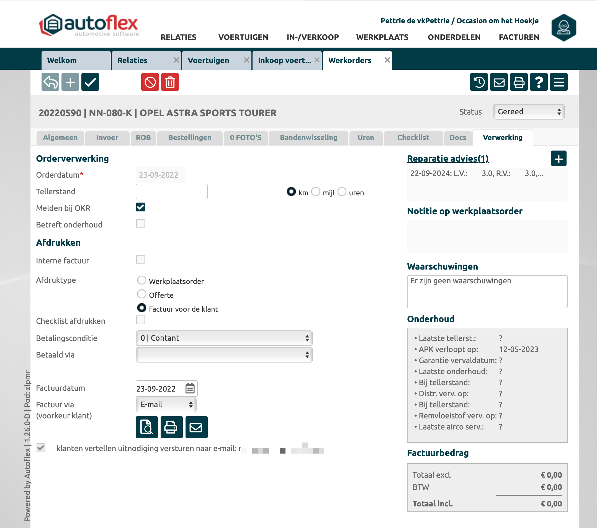Viewport: 597px width, 528px height.
Task: Click into the Tellerstand input field
Action: click(171, 191)
